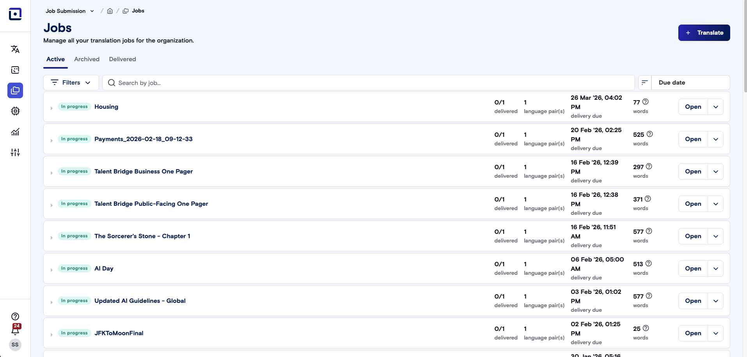Image resolution: width=747 pixels, height=357 pixels.
Task: Click the sort order icon beside Due date
Action: 645,83
